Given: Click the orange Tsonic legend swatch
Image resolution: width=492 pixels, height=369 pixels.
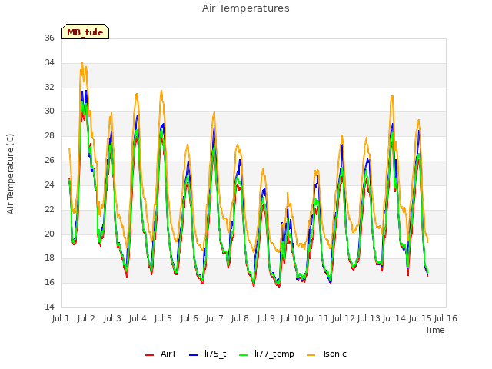Looking at the screenshot, I should tap(311, 354).
